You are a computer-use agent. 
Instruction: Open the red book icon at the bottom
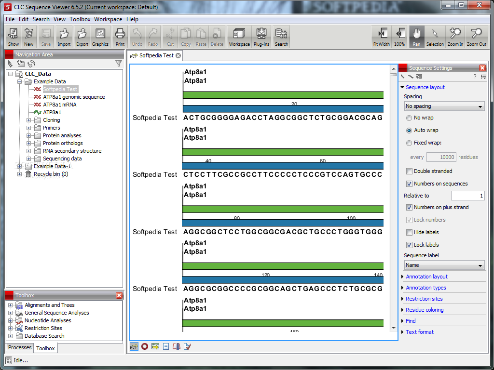[177, 346]
